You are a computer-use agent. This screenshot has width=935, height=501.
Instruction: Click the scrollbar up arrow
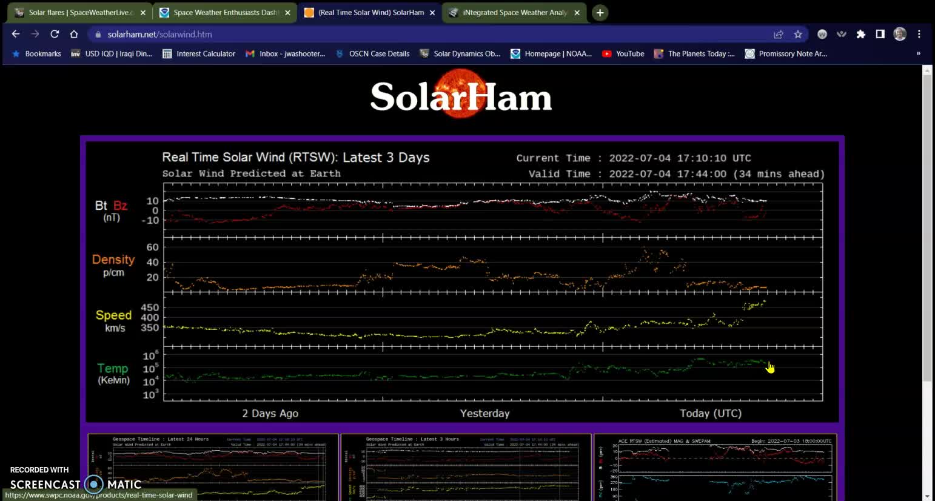(x=927, y=70)
